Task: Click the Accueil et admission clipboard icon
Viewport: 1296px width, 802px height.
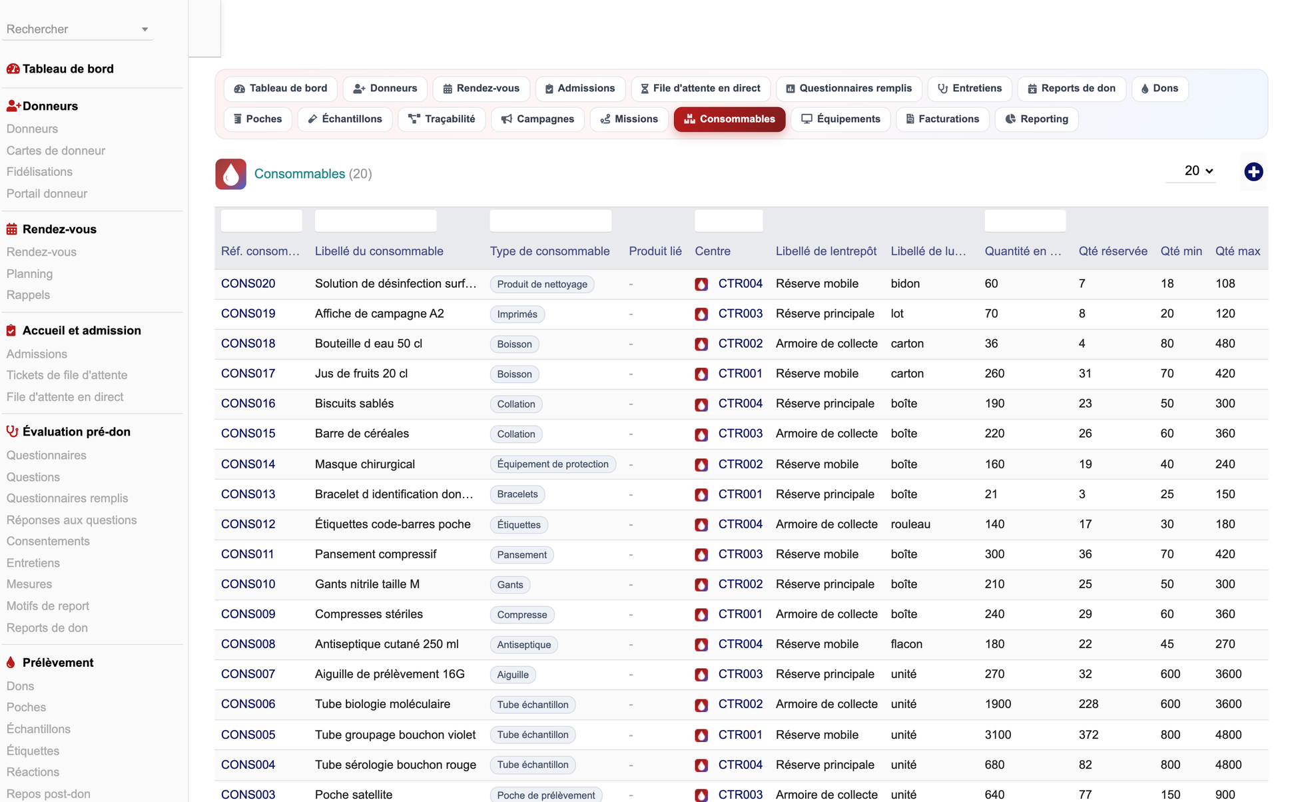Action: pos(11,330)
